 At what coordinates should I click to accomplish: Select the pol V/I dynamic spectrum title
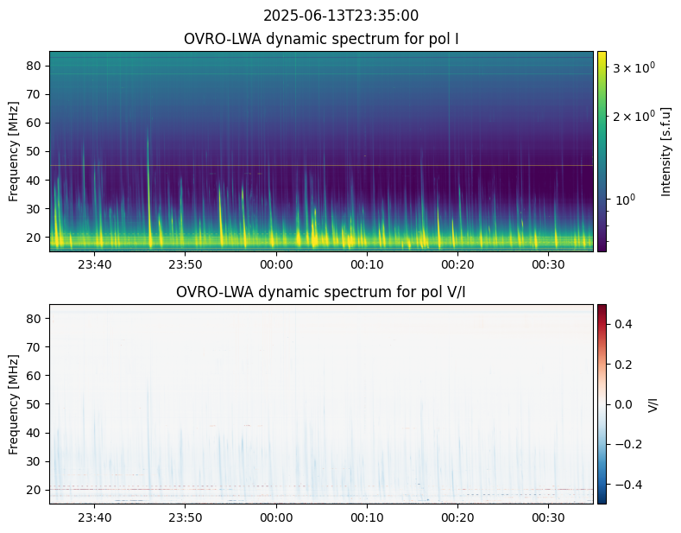click(321, 292)
